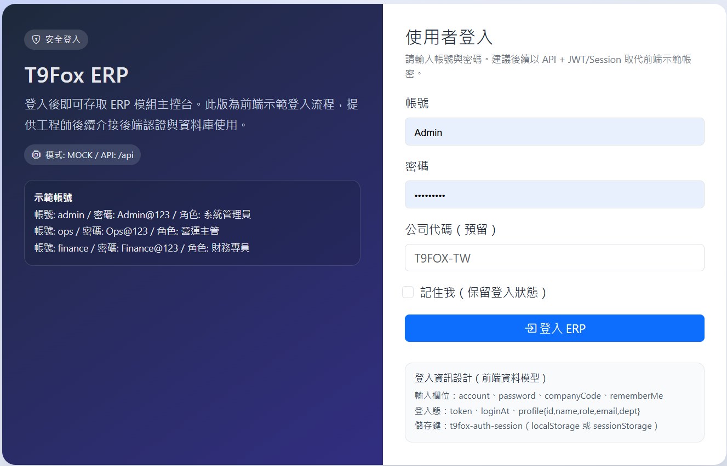Click the 登入後即可存取 ERP intro paragraph
Screen dimensions: 727x466
pos(192,114)
